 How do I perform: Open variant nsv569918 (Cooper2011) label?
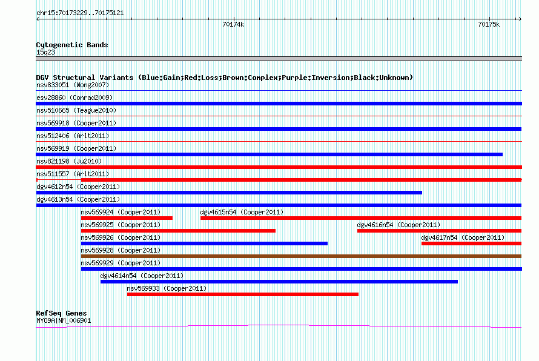[x=76, y=123]
